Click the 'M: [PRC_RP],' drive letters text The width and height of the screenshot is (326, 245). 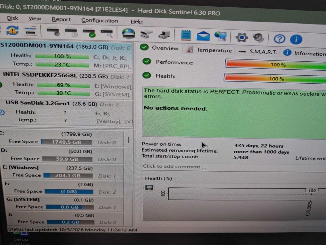click(112, 66)
